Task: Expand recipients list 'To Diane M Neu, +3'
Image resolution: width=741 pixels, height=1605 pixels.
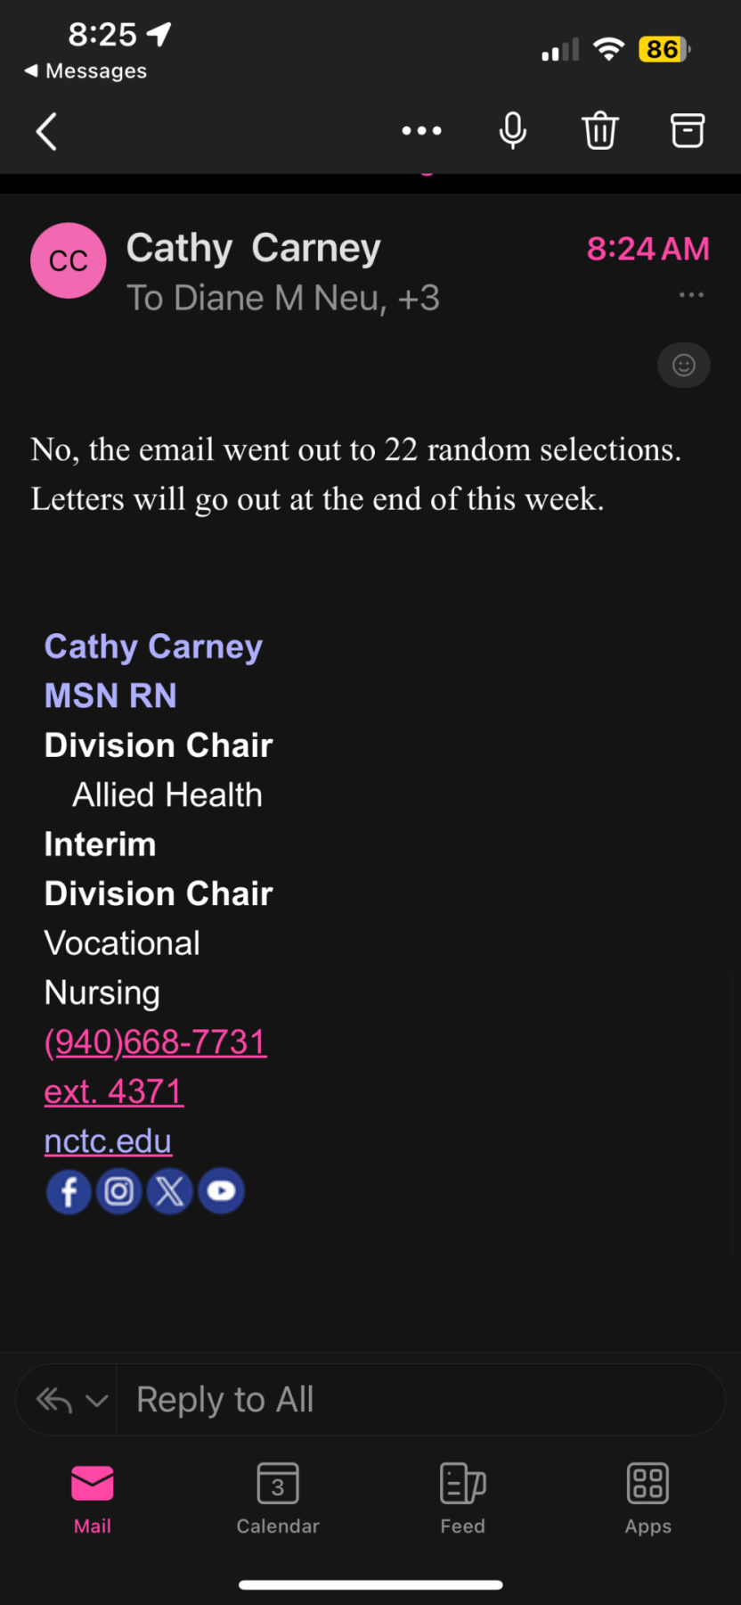Action: tap(283, 298)
